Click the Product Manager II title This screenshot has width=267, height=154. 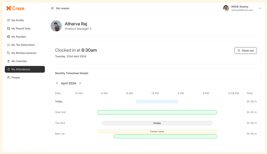(x=78, y=29)
